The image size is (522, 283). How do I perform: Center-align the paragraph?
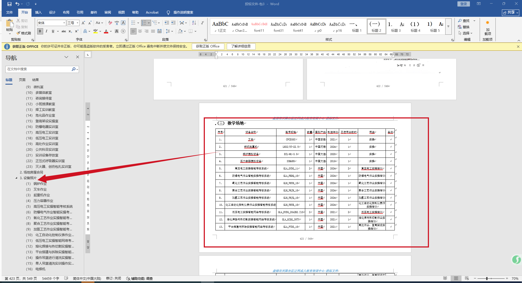(x=140, y=31)
